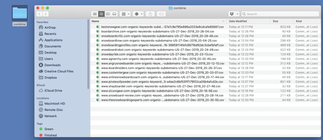The width and height of the screenshot is (323, 140).
Task: Switch Finder to column view
Action: [108, 14]
